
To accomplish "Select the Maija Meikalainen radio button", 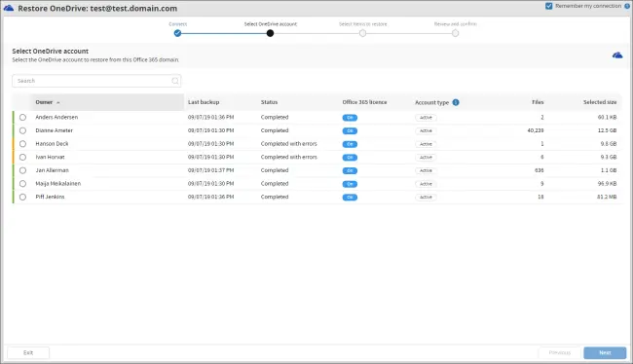I will point(22,184).
